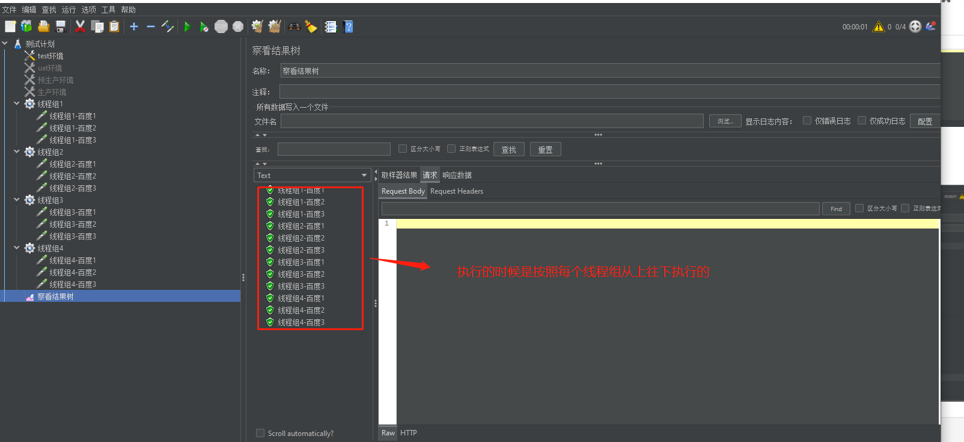Select result 线程组4-百度3 in results list
This screenshot has height=442, width=964.
301,322
